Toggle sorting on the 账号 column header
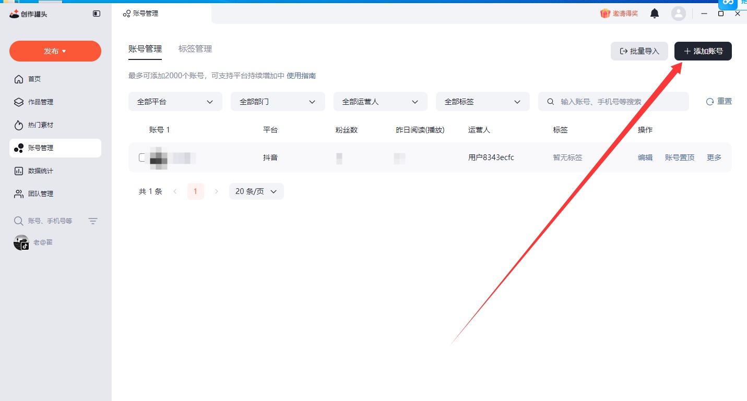The height and width of the screenshot is (401, 747). tap(160, 130)
